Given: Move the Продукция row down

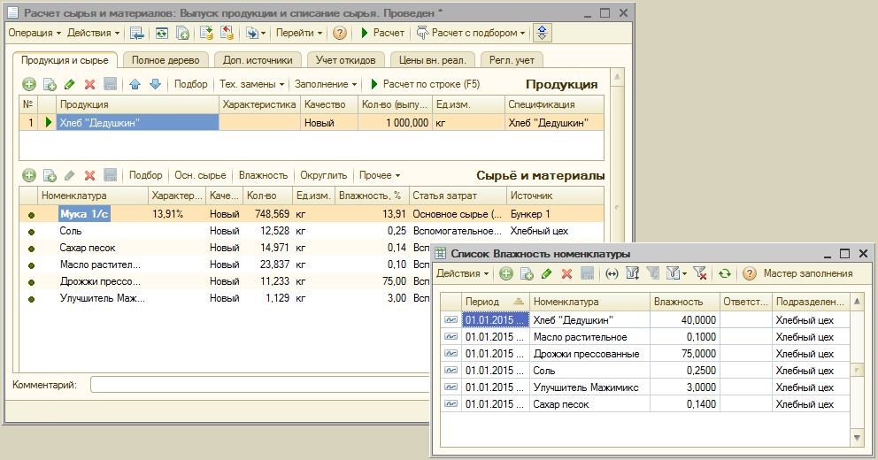Looking at the screenshot, I should pyautogui.click(x=155, y=85).
